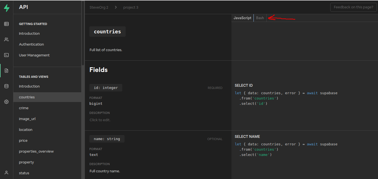
Task: Open the Table editor icon in sidebar
Action: pos(6,24)
